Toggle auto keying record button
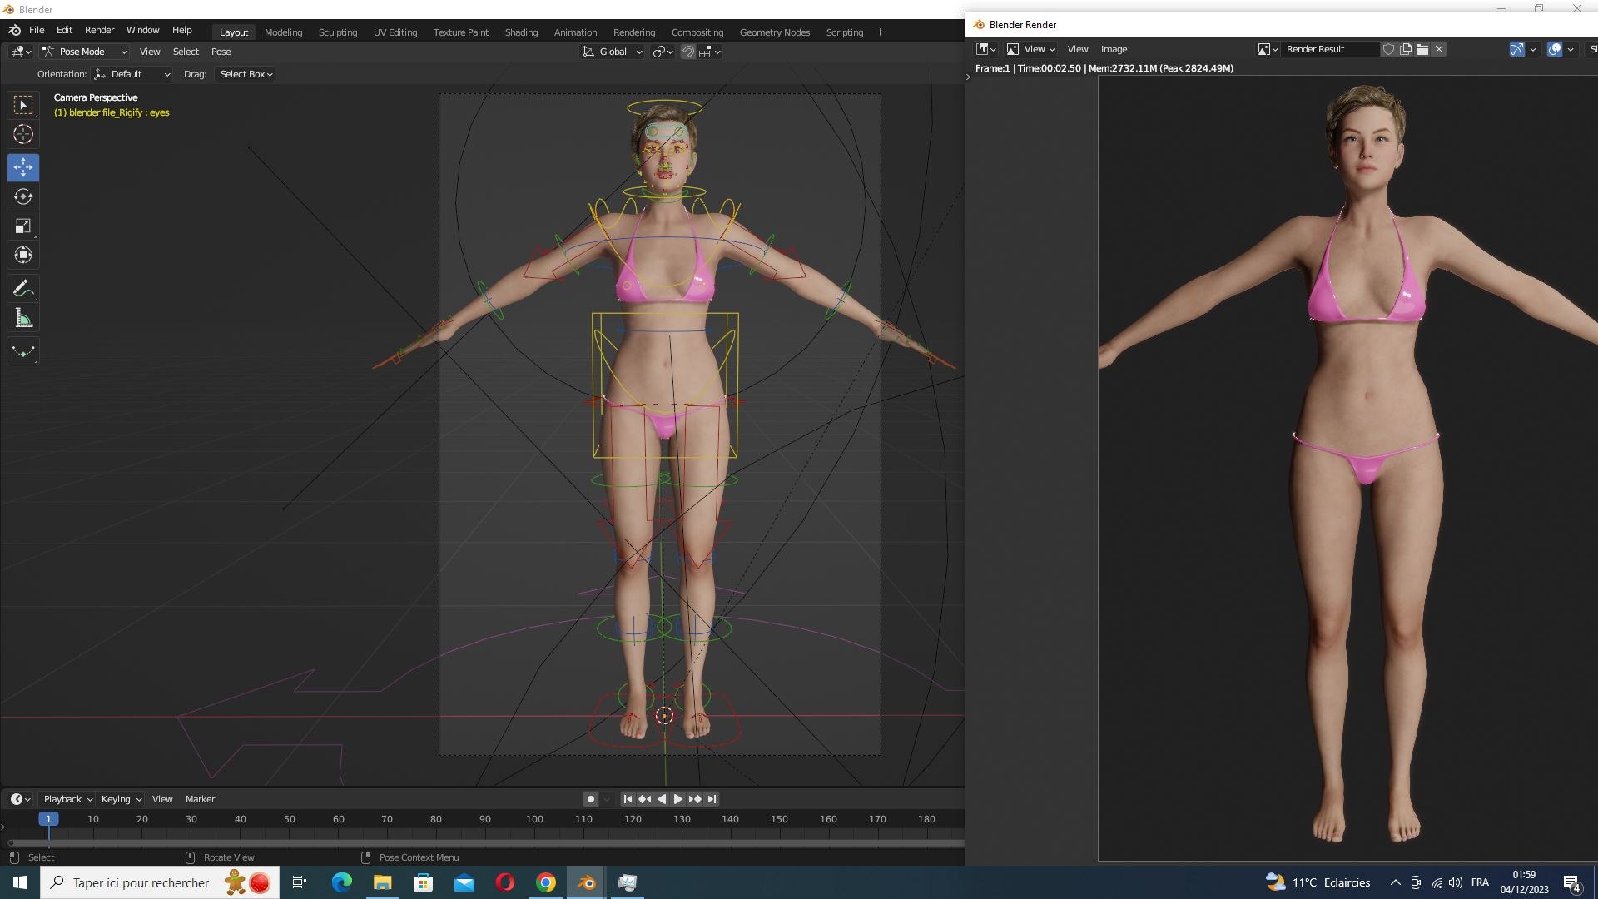Screen dimensions: 1598x899 [591, 799]
